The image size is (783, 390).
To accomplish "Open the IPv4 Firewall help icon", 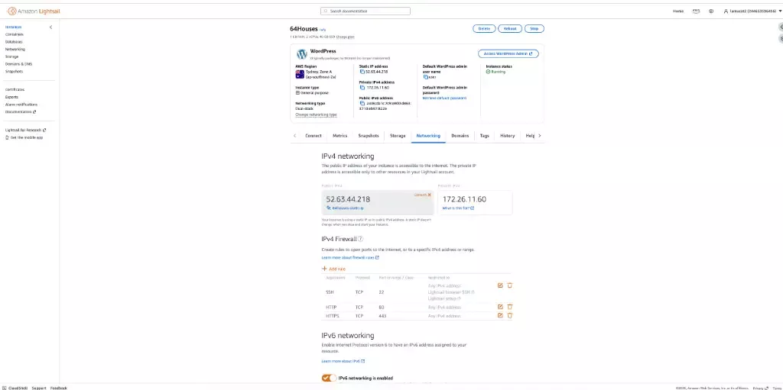I will click(361, 239).
